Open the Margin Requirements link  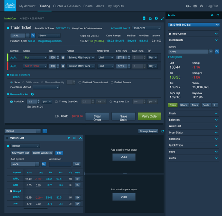(50, 41)
